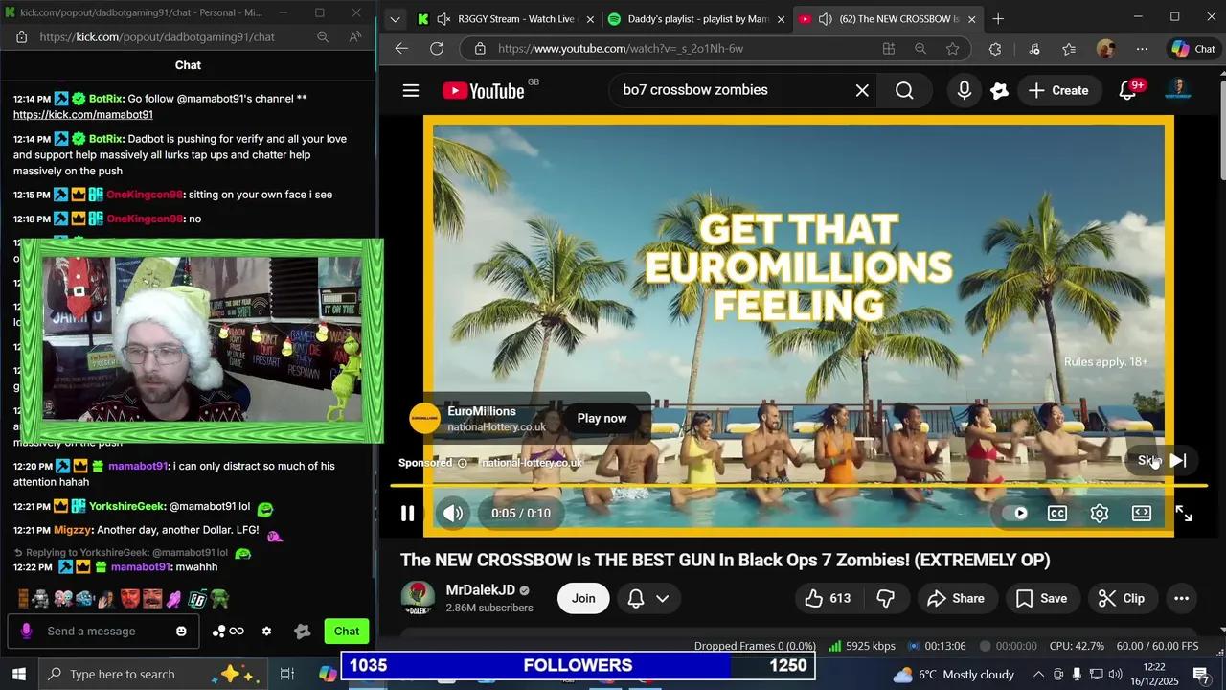Follow the kick.com/mamabot91 link
The image size is (1226, 690).
(82, 114)
